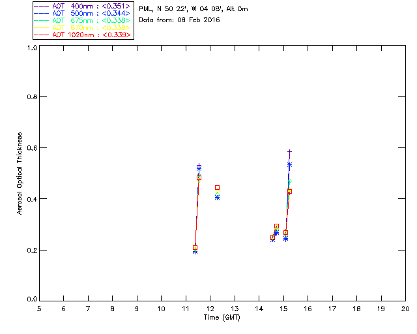Click the x-axis tick label 13
The height and width of the screenshot is (334, 417).
(235, 309)
